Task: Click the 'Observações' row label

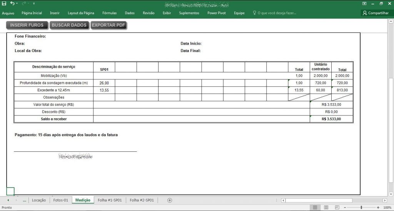Action: point(54,97)
